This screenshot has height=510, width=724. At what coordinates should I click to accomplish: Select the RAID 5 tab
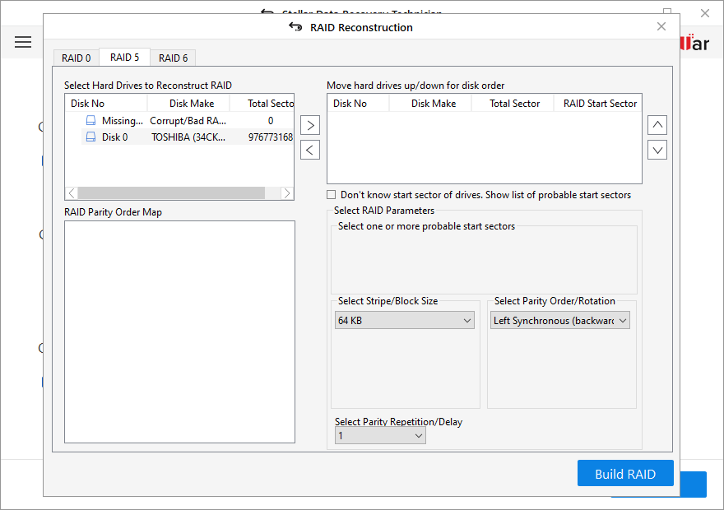point(124,58)
